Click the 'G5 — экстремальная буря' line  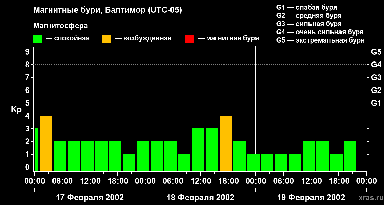(x=321, y=40)
